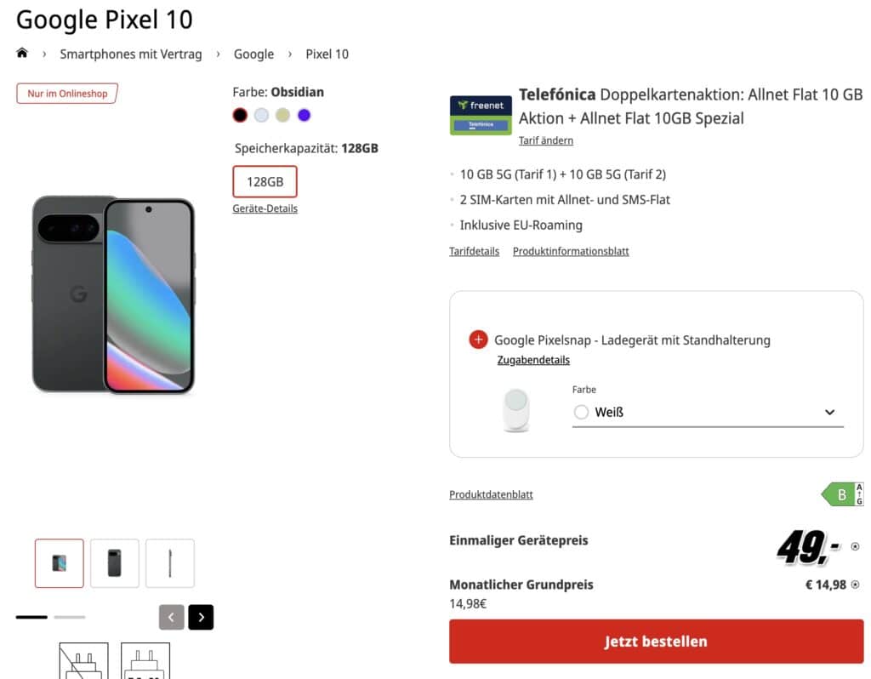Open the Tarif ändern link
This screenshot has height=679, width=871.
(545, 140)
